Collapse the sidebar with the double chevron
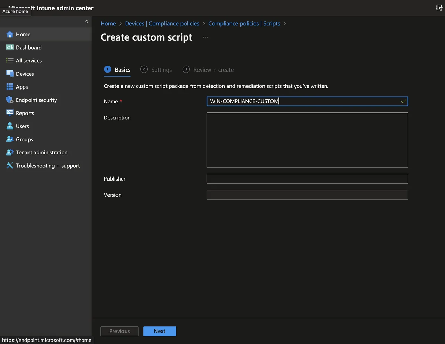Image resolution: width=445 pixels, height=344 pixels. [x=87, y=22]
